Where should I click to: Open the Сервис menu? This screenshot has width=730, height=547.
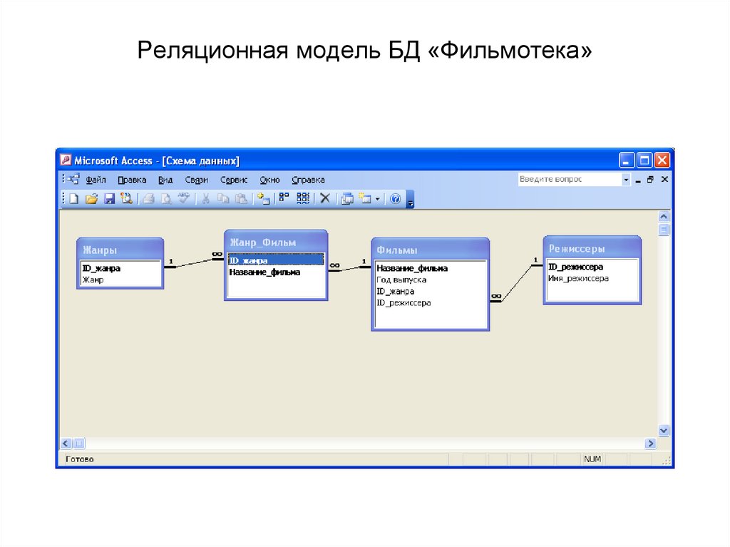235,180
